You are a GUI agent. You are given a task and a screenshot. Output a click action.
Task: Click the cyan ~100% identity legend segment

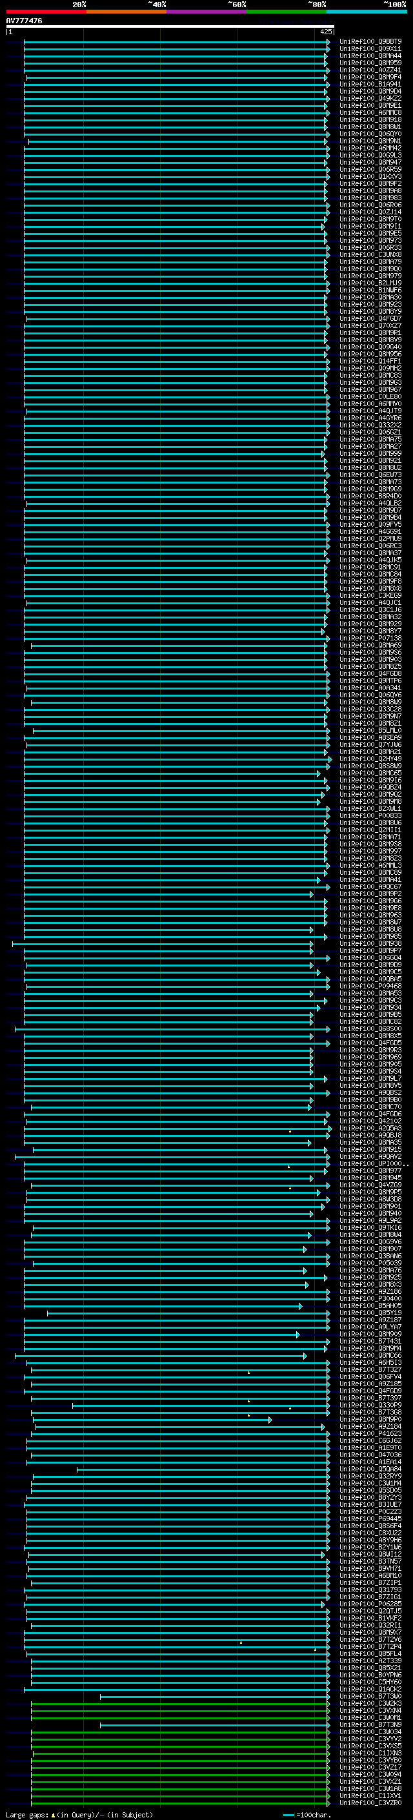[367, 12]
